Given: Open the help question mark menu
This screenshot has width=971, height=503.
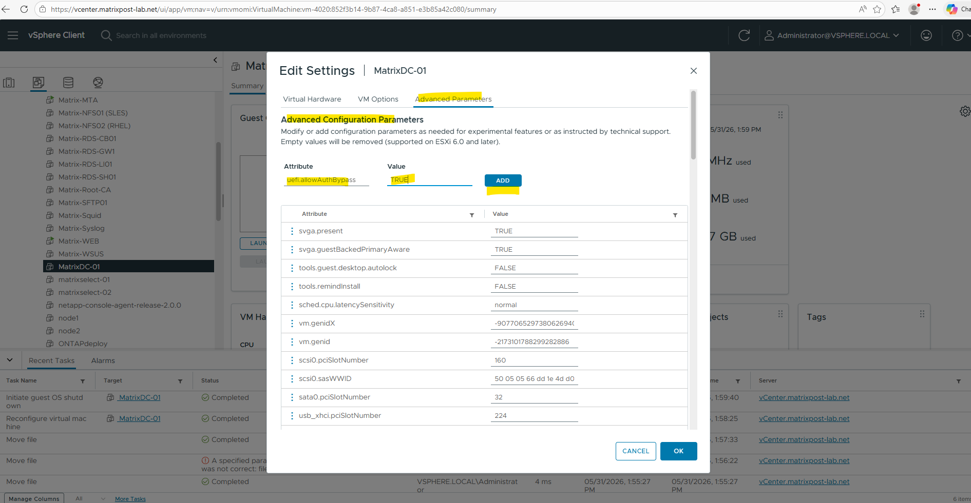Looking at the screenshot, I should coord(958,35).
